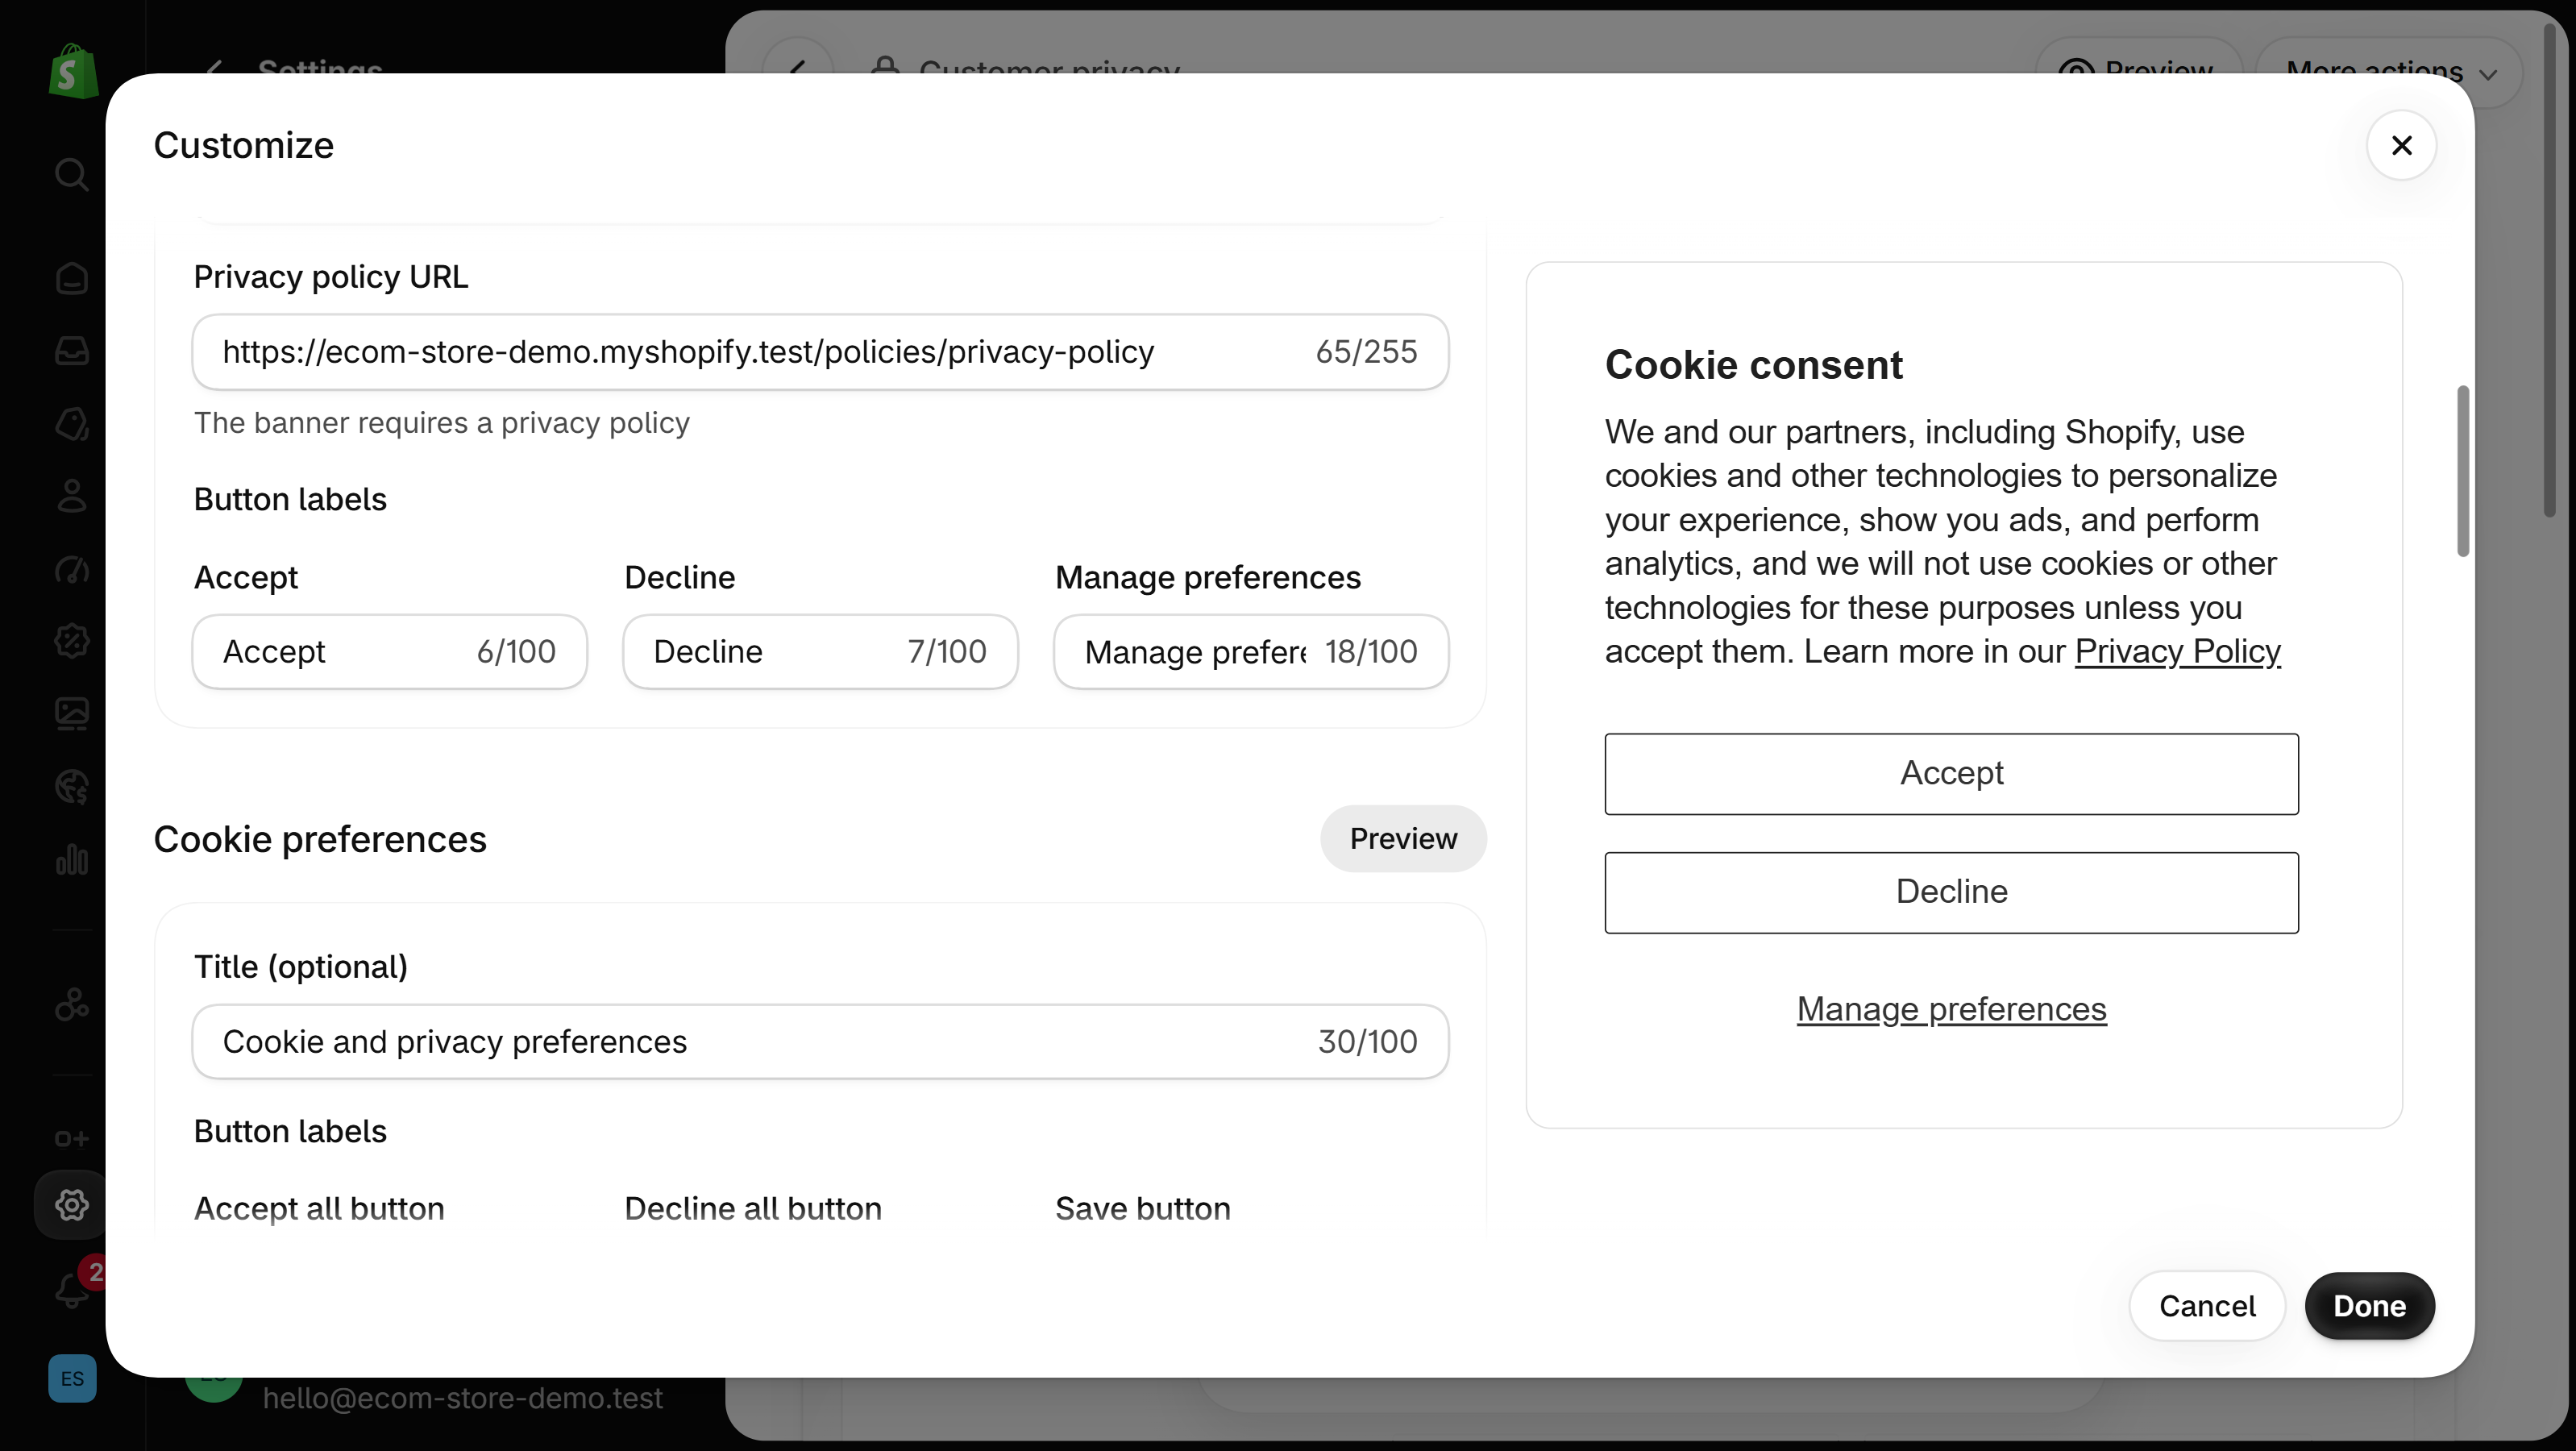Viewport: 2576px width, 1451px height.
Task: Click the 'Decline all button' label
Action: tap(753, 1209)
